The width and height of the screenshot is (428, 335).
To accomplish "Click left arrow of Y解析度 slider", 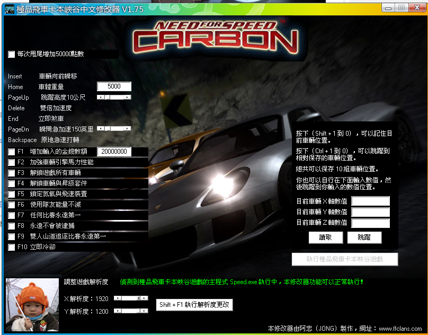I will [118, 311].
